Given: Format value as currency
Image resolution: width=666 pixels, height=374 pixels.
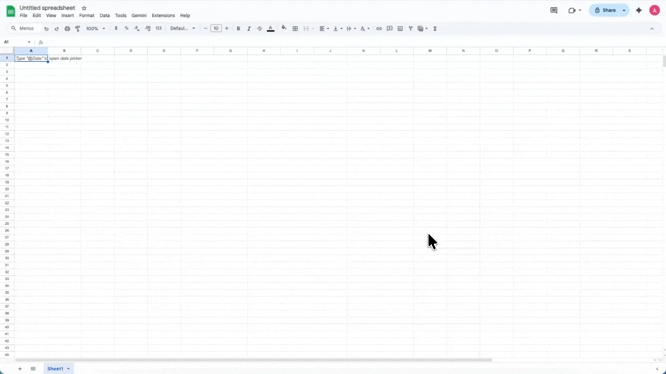Looking at the screenshot, I should click(116, 29).
